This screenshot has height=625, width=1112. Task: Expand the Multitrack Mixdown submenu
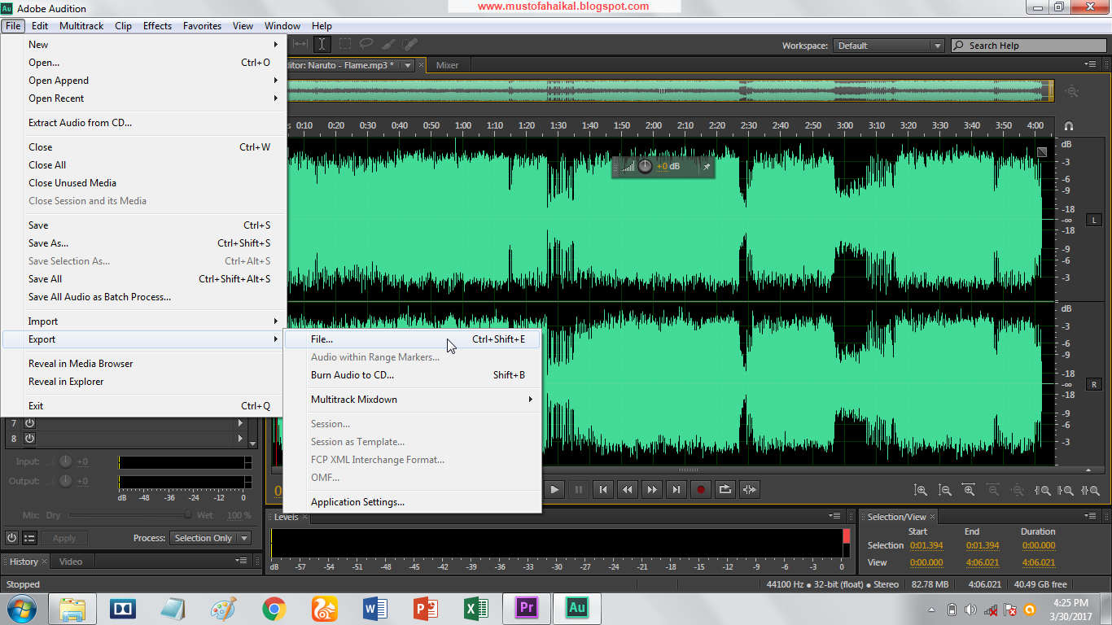click(412, 400)
